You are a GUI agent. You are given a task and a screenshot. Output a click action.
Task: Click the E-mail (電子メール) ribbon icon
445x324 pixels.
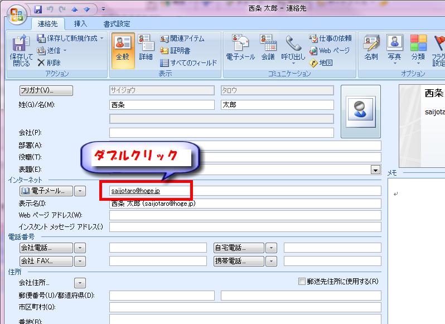240,44
